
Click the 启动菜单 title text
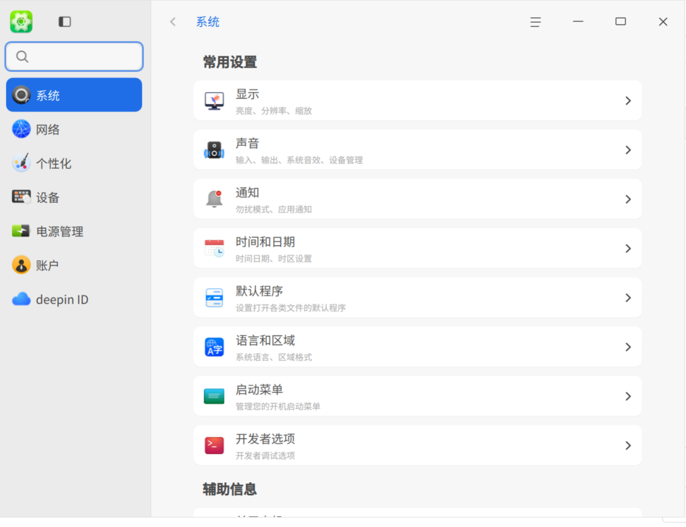click(260, 390)
